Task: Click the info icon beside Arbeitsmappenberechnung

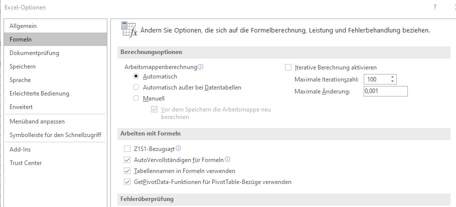Action: coord(200,67)
